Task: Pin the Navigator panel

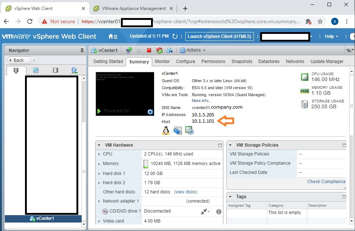Action: [x=82, y=50]
